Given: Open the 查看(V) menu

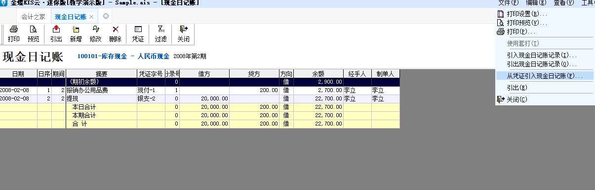Looking at the screenshot, I should (x=563, y=3).
